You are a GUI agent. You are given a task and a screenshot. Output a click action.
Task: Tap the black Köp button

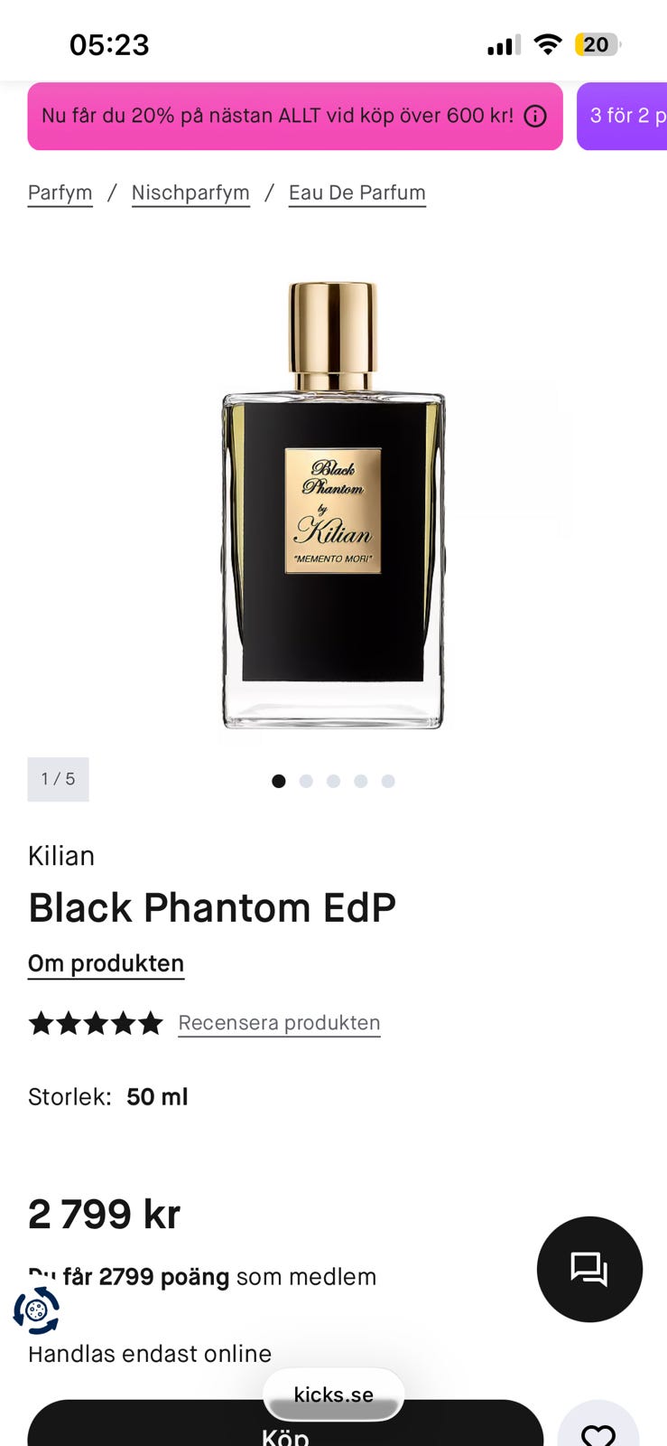click(x=285, y=1428)
